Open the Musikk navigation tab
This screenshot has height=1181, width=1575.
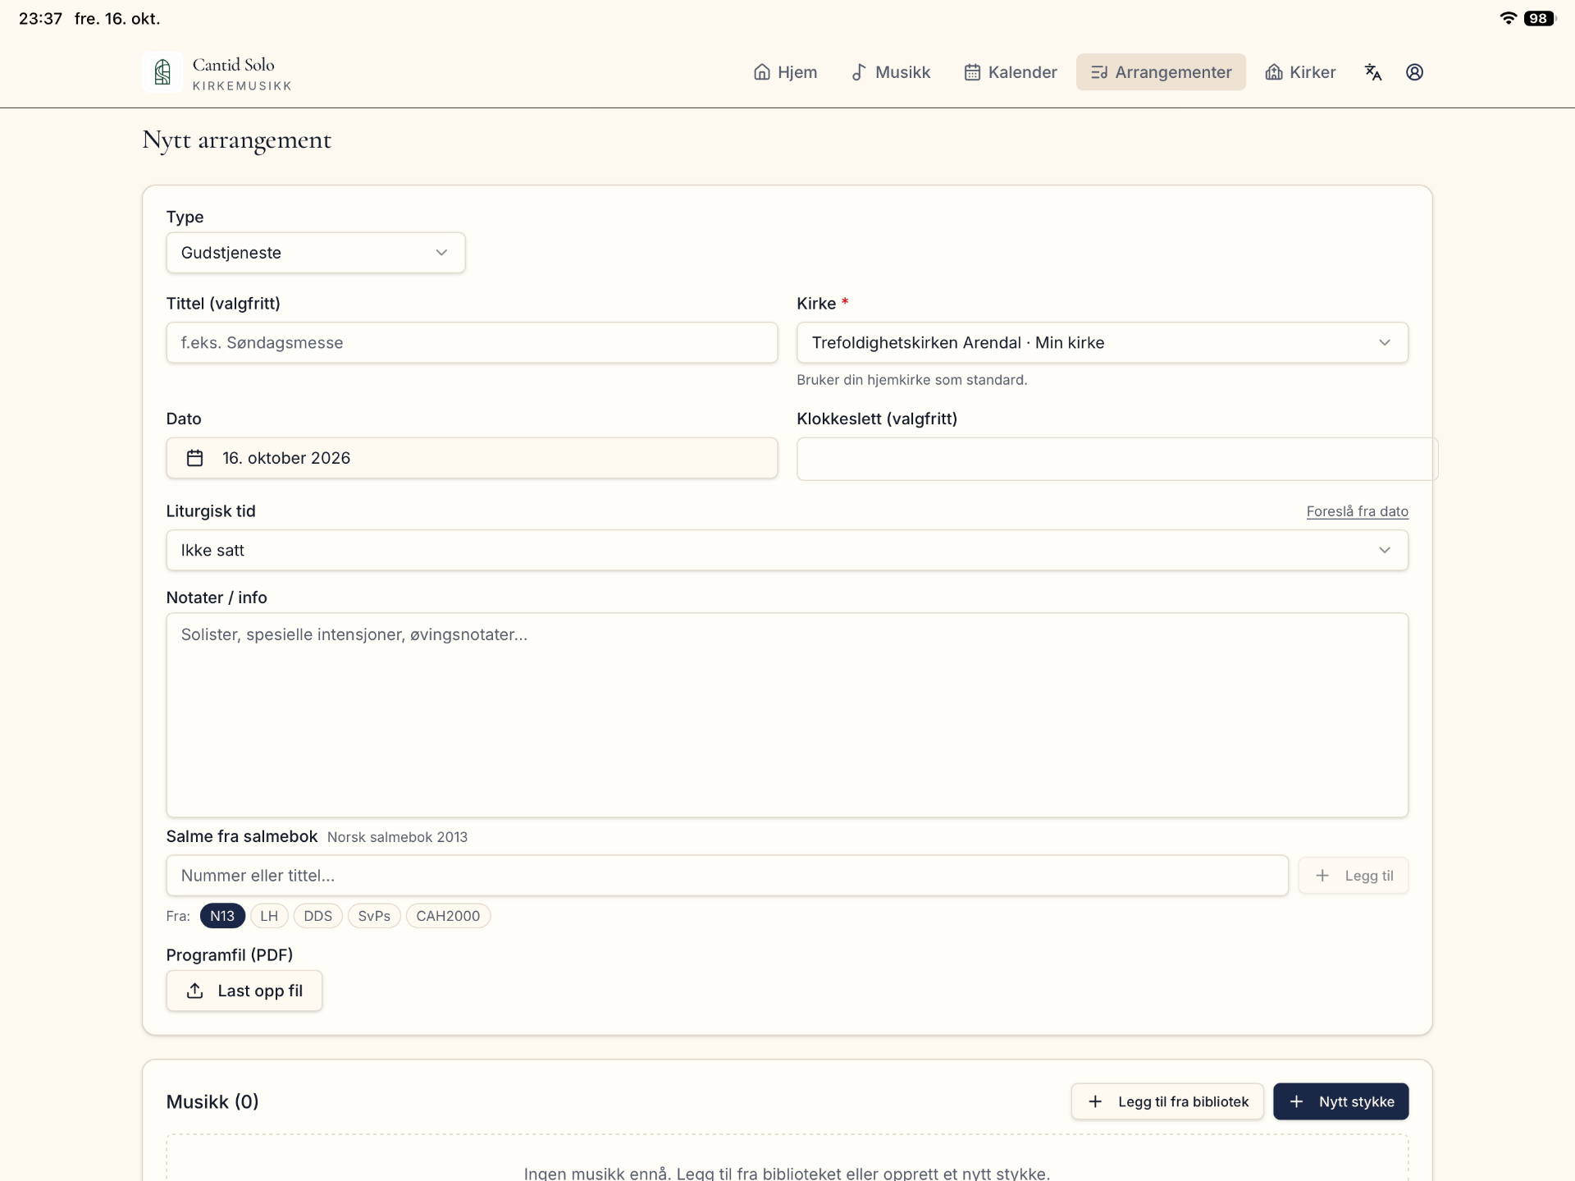pyautogui.click(x=891, y=72)
